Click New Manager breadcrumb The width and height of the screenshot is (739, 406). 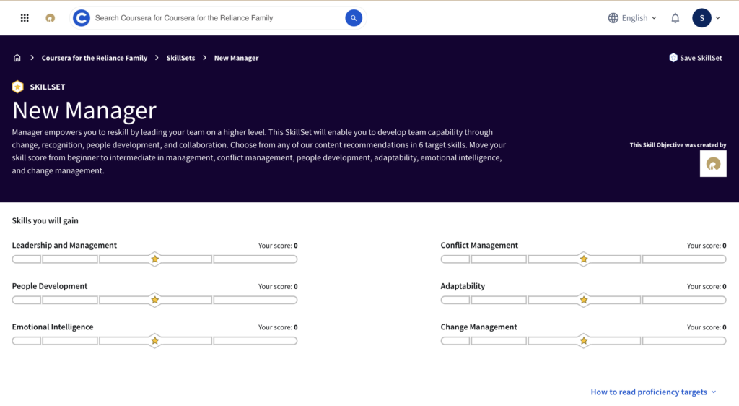click(236, 58)
